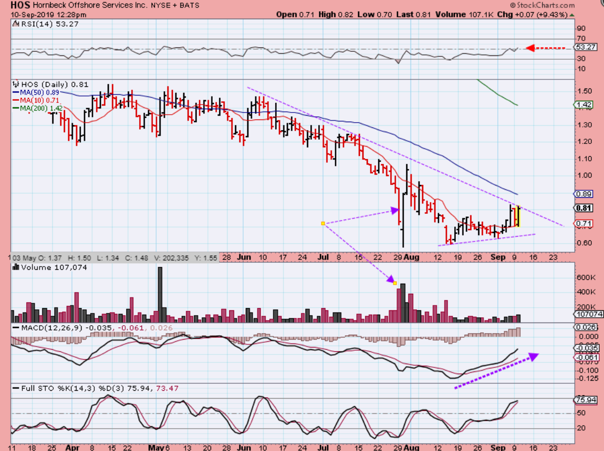
Task: Click the bold 0.81 last price tag
Action: tap(584, 208)
